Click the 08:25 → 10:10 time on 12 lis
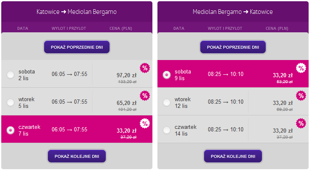Image resolution: width=309 pixels, height=170 pixels. 225,102
